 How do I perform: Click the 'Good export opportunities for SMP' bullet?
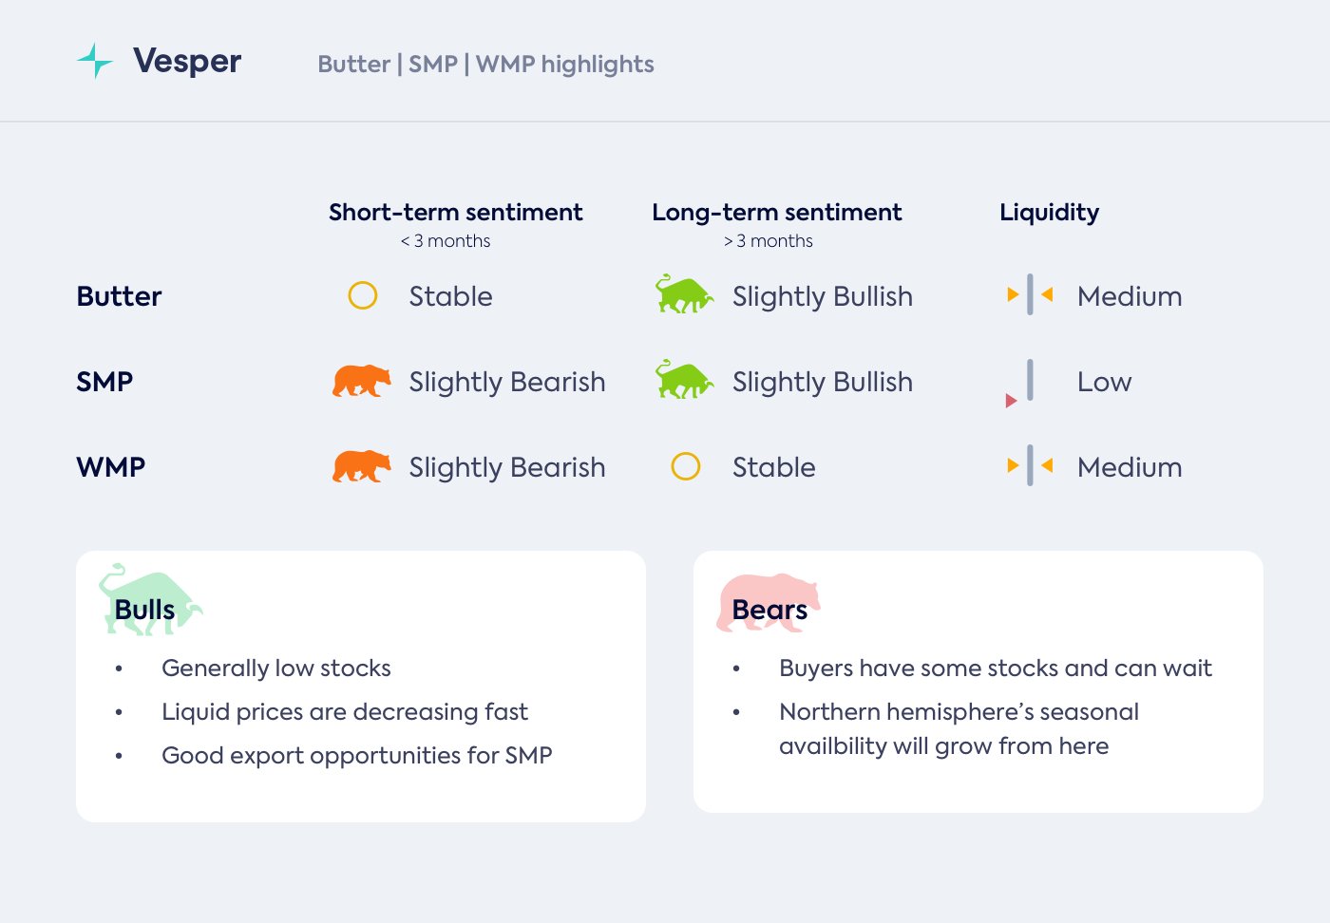click(x=356, y=755)
